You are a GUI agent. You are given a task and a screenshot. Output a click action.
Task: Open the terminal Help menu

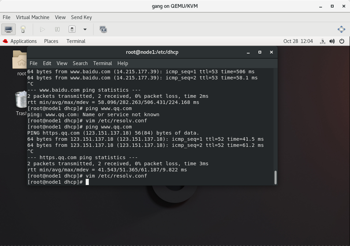click(123, 63)
